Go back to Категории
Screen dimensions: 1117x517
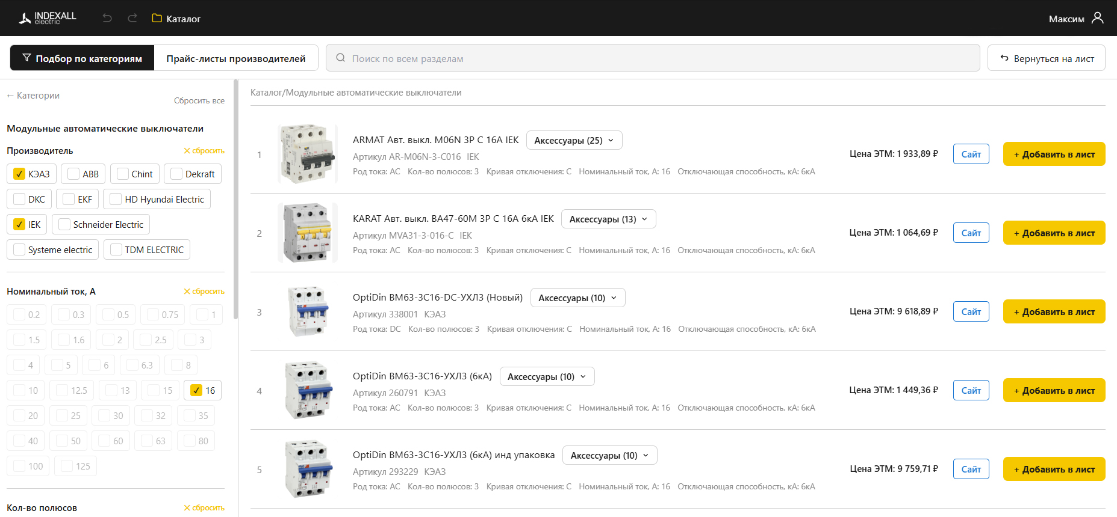tap(33, 96)
